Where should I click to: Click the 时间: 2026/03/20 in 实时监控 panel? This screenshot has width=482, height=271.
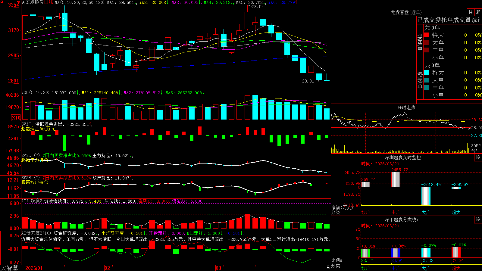pyautogui.click(x=380, y=164)
